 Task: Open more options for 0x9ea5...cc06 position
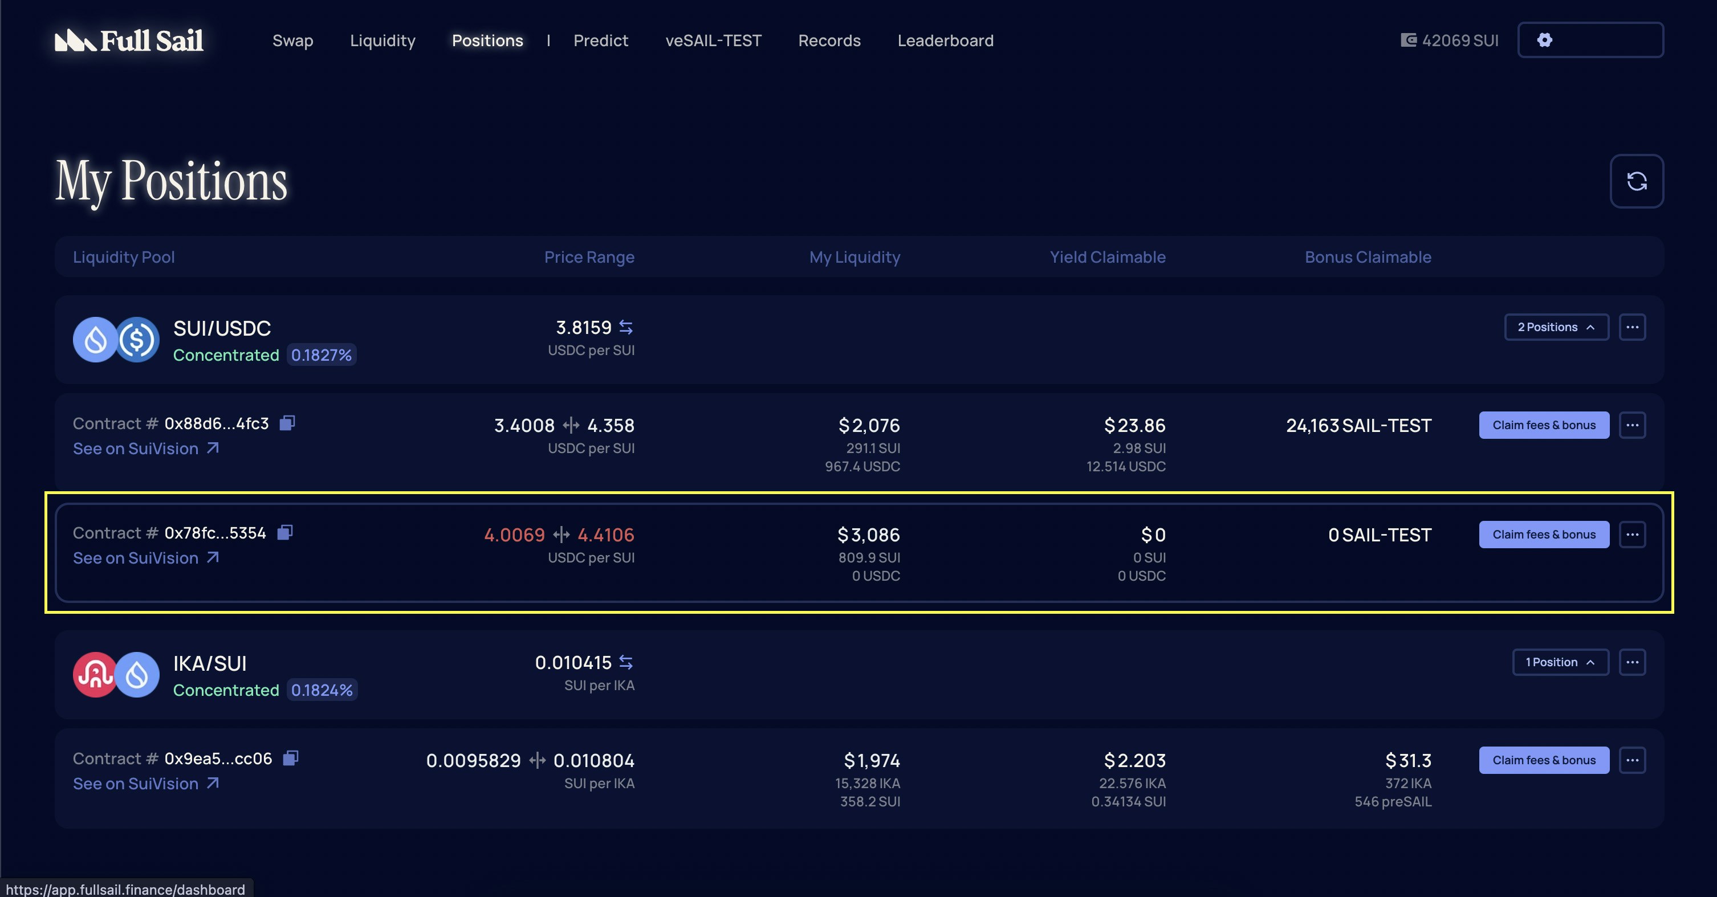coord(1631,760)
